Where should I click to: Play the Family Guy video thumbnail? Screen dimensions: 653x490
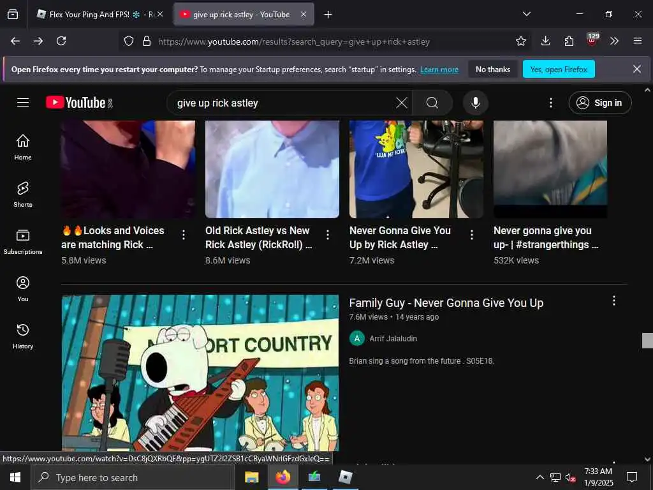pyautogui.click(x=200, y=373)
